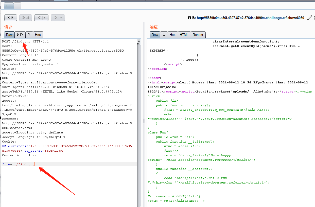Click the 'Referer:' header label
The height and width of the screenshot is (207, 315).
(10, 119)
